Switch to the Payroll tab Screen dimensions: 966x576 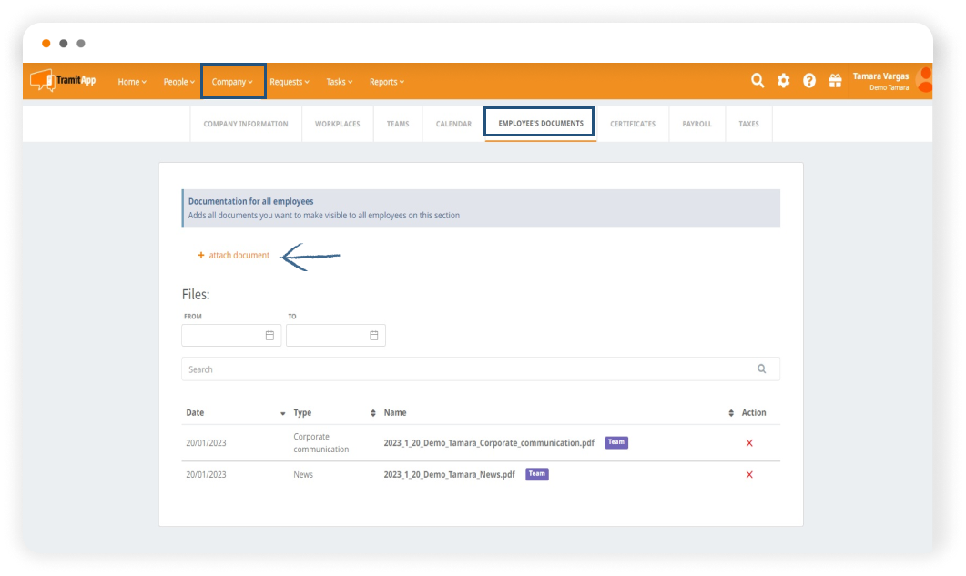coord(697,124)
